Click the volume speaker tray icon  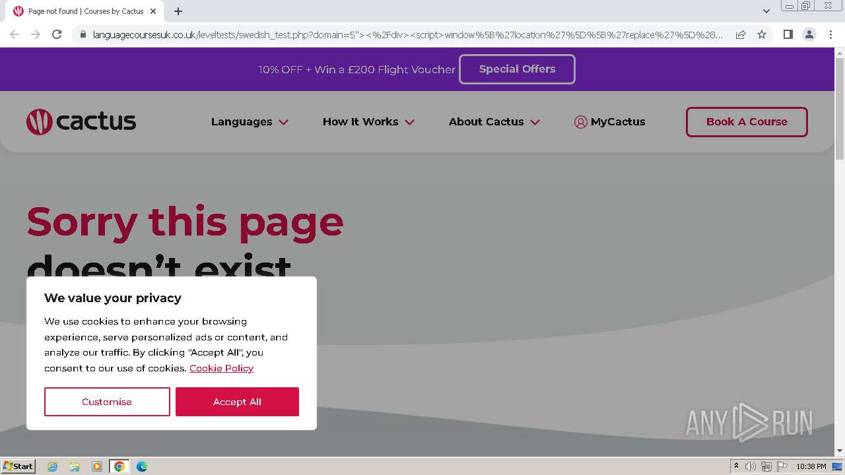coord(751,466)
